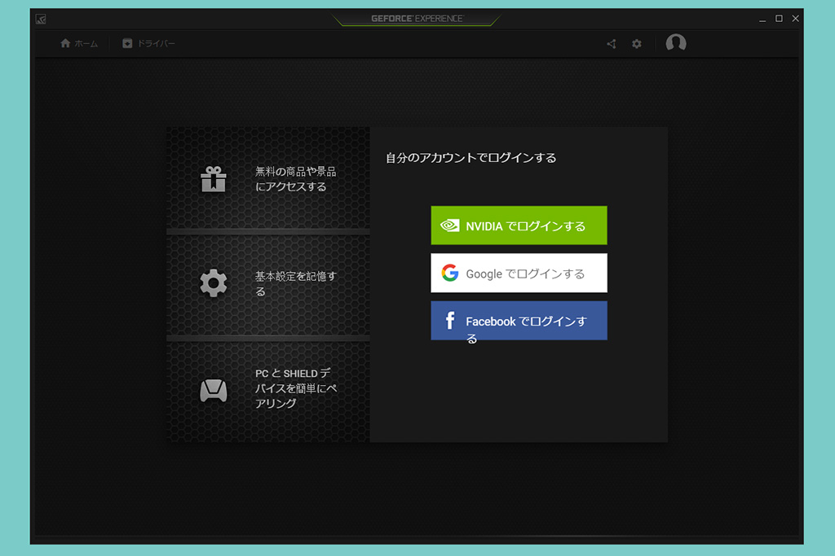The width and height of the screenshot is (835, 556).
Task: Click the Google G logo
Action: point(449,273)
